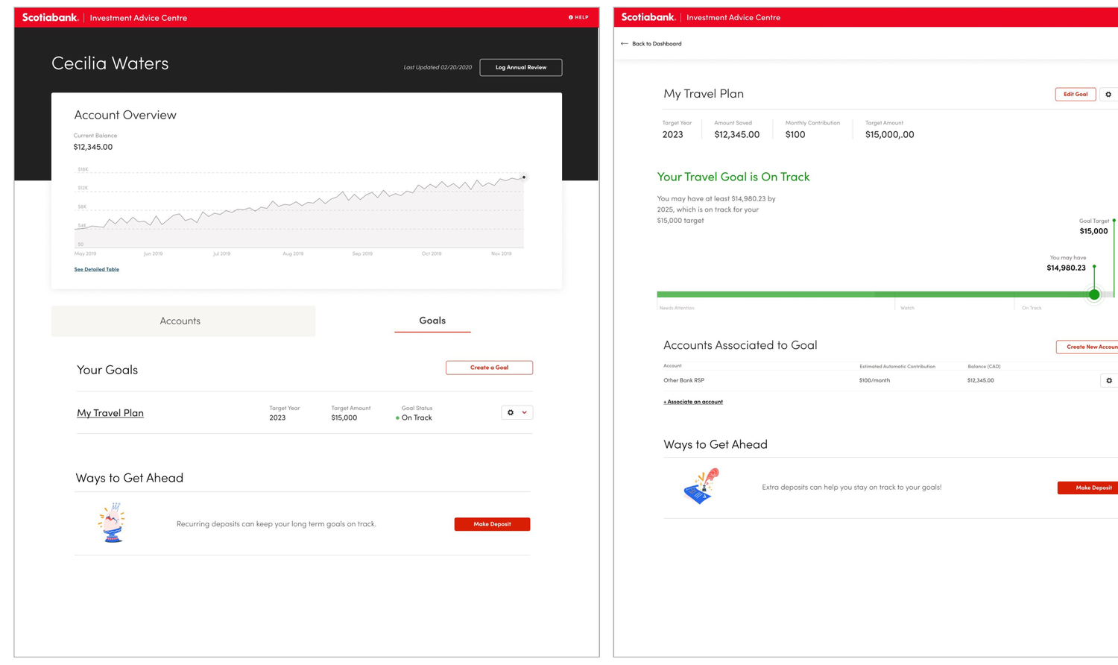Switch to the Accounts tab
Image resolution: width=1118 pixels, height=665 pixels.
[x=183, y=321]
